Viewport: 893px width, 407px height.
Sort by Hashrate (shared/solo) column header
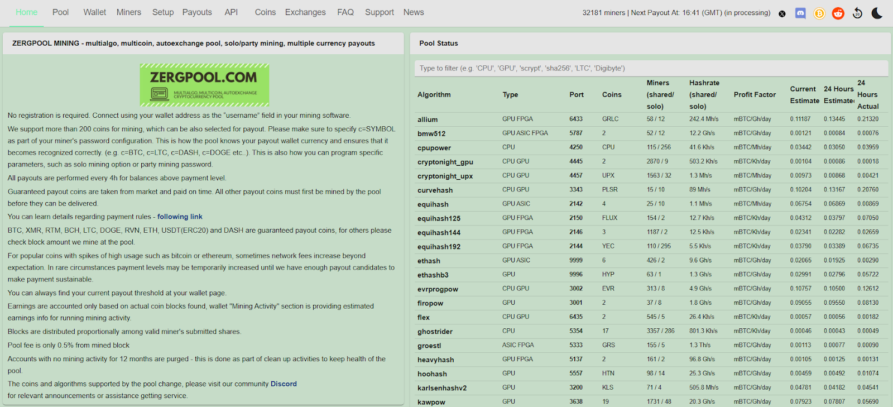(704, 94)
